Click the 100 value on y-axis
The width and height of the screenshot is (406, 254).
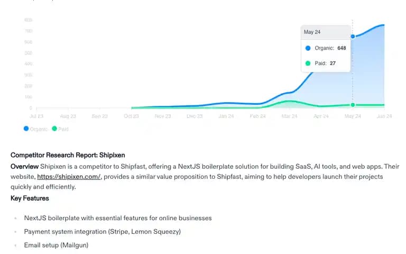pyautogui.click(x=28, y=97)
